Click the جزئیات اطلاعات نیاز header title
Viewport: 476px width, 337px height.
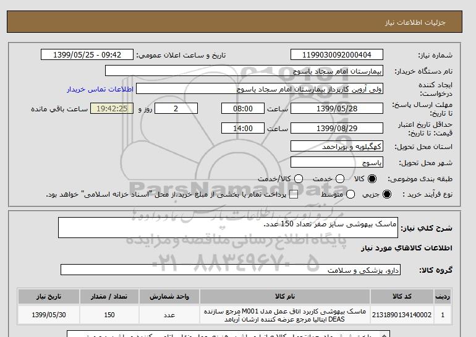click(415, 22)
